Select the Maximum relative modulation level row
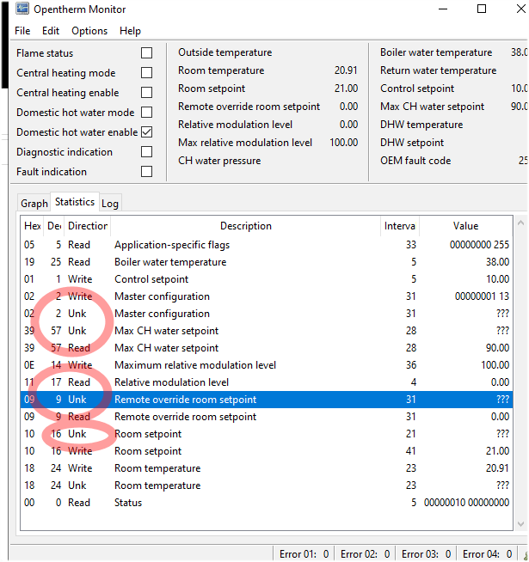This screenshot has height=562, width=529. (267, 365)
